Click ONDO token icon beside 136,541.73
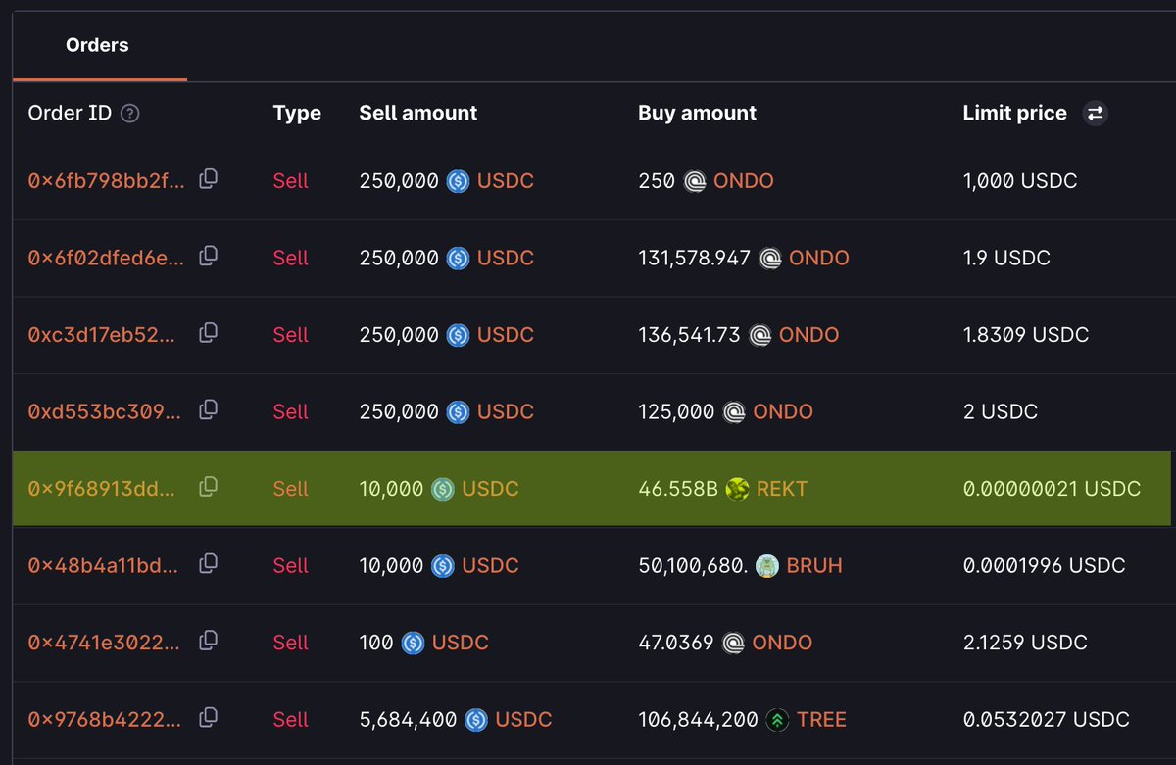 (760, 335)
